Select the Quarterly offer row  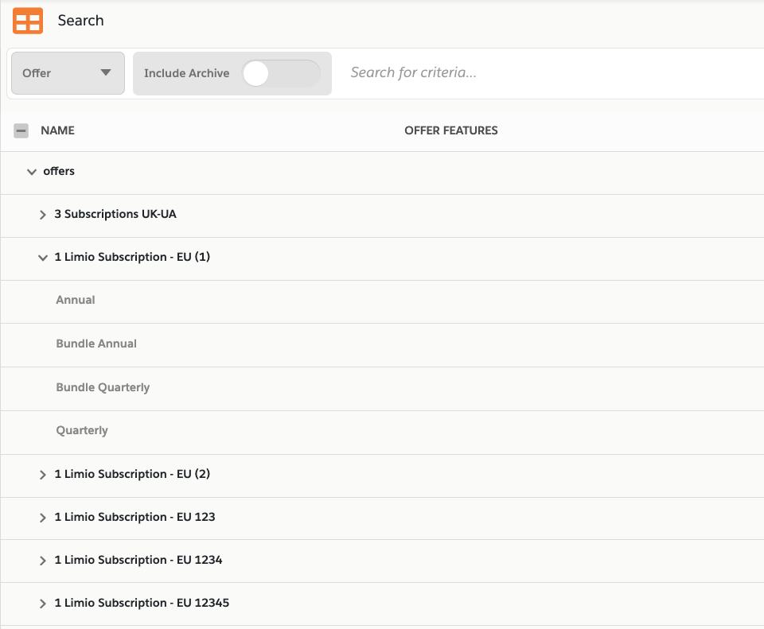pyautogui.click(x=82, y=431)
